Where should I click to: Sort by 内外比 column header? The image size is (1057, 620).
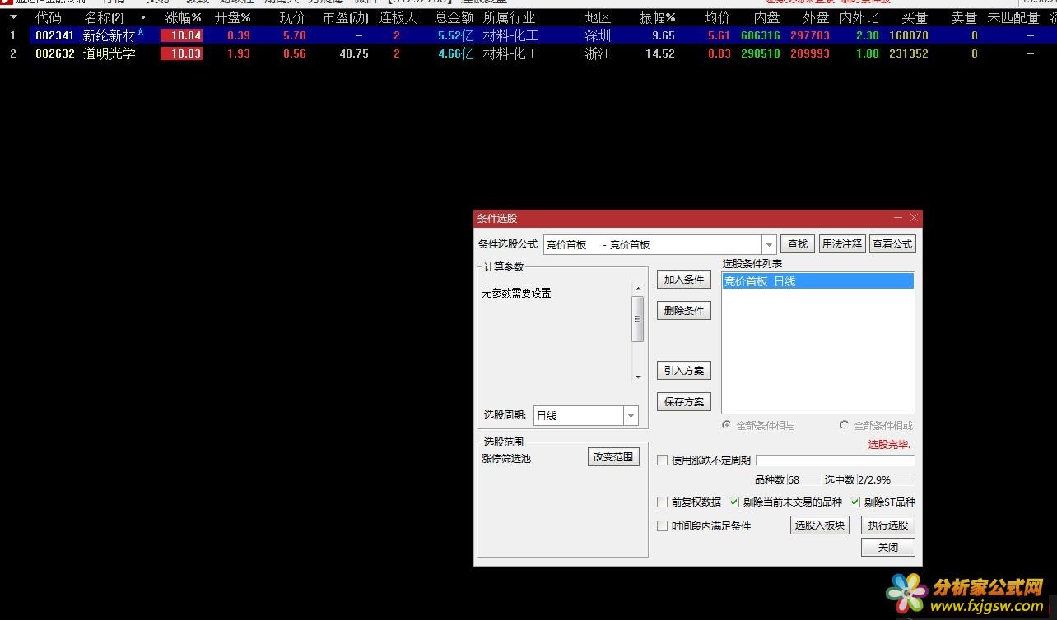pyautogui.click(x=859, y=17)
